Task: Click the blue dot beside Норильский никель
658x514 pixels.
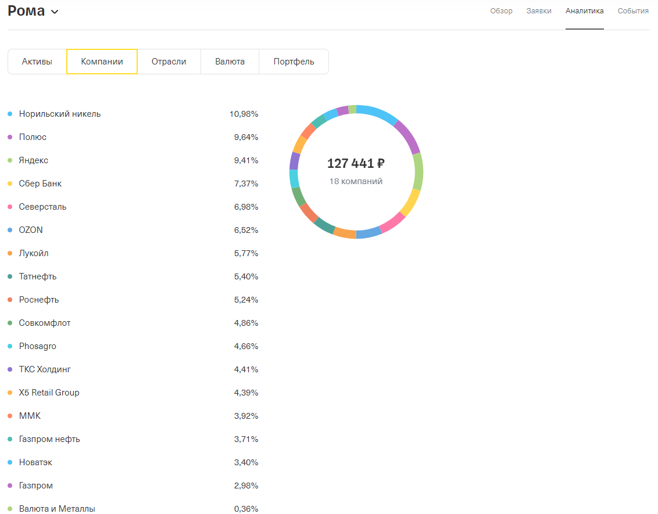Action: click(10, 113)
